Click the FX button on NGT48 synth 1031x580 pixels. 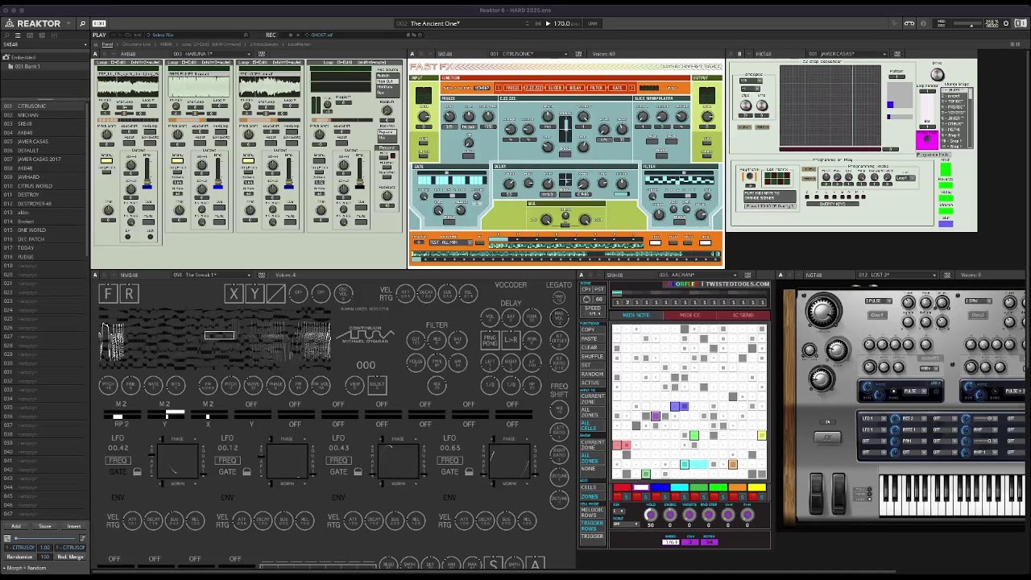click(827, 437)
